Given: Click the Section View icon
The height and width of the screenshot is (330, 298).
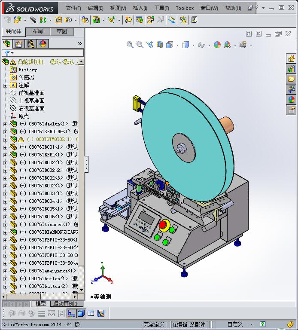Looking at the screenshot, I should tap(160, 45).
